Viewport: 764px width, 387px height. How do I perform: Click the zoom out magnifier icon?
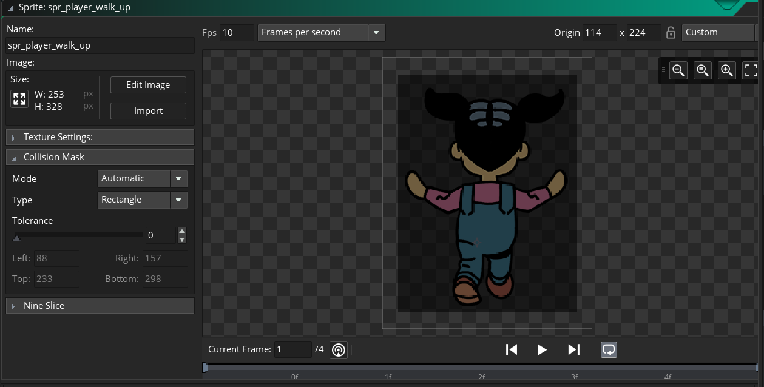coord(678,70)
